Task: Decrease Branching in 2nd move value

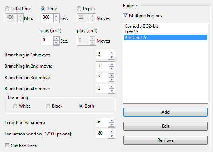Action: pyautogui.click(x=111, y=68)
